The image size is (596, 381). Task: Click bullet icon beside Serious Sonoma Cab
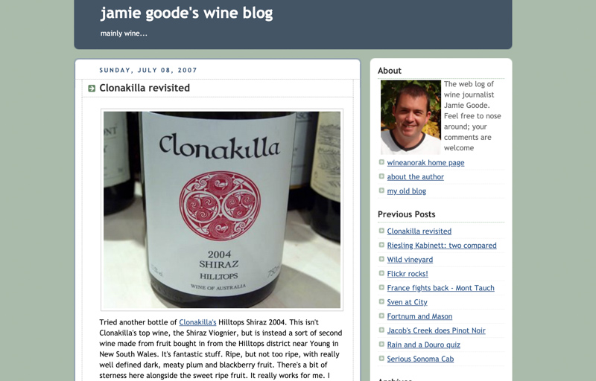pyautogui.click(x=381, y=358)
